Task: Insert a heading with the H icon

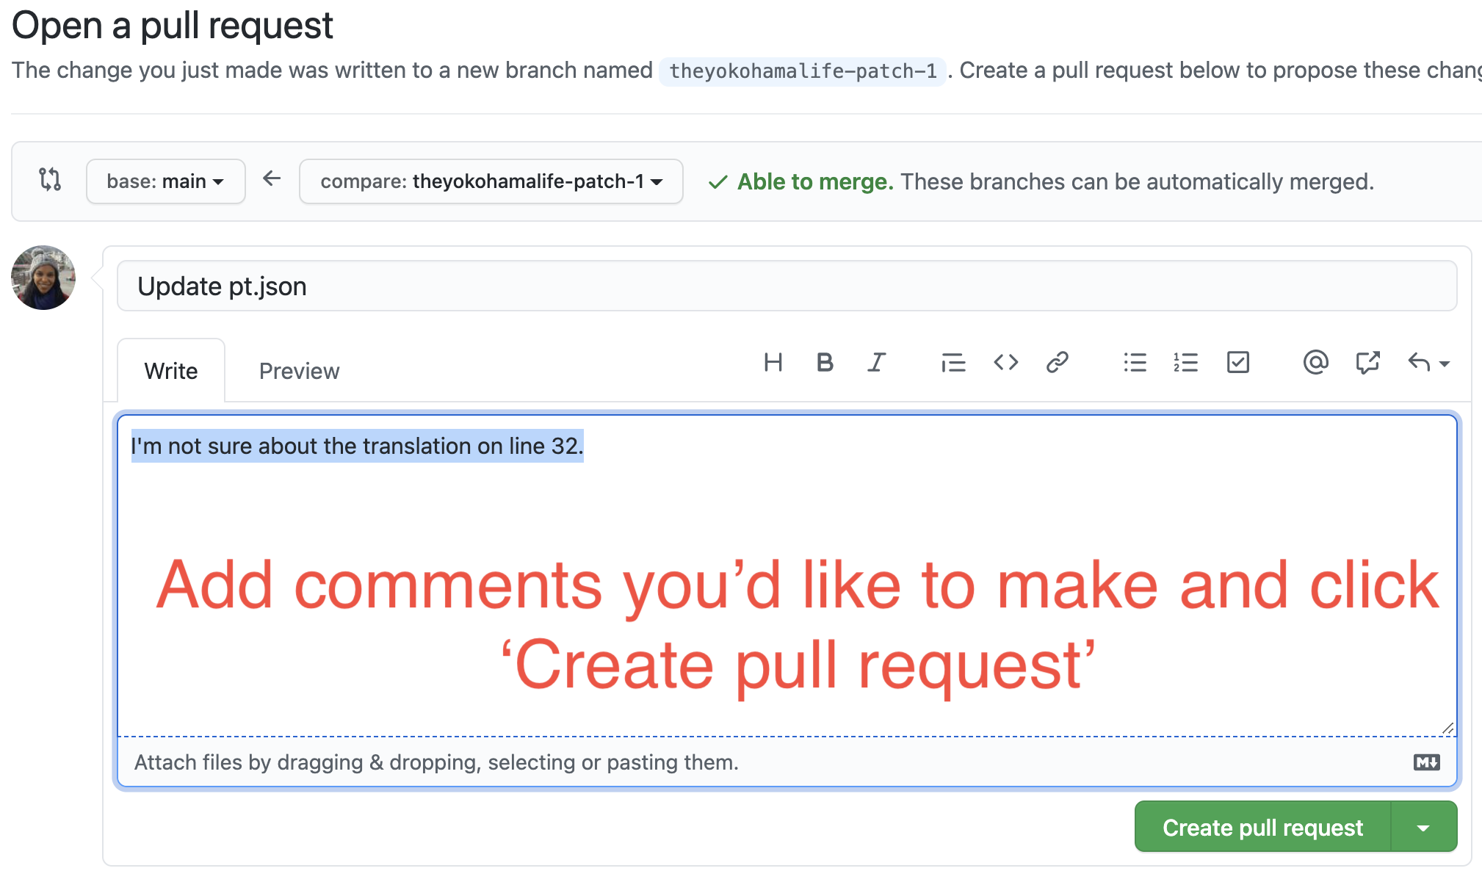Action: click(x=773, y=362)
